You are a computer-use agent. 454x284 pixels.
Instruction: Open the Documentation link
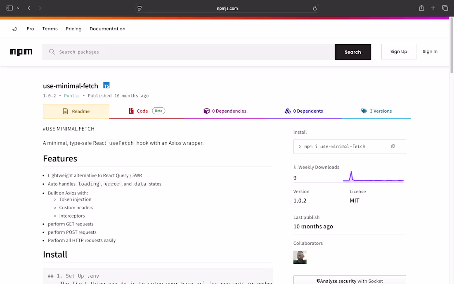click(x=107, y=28)
